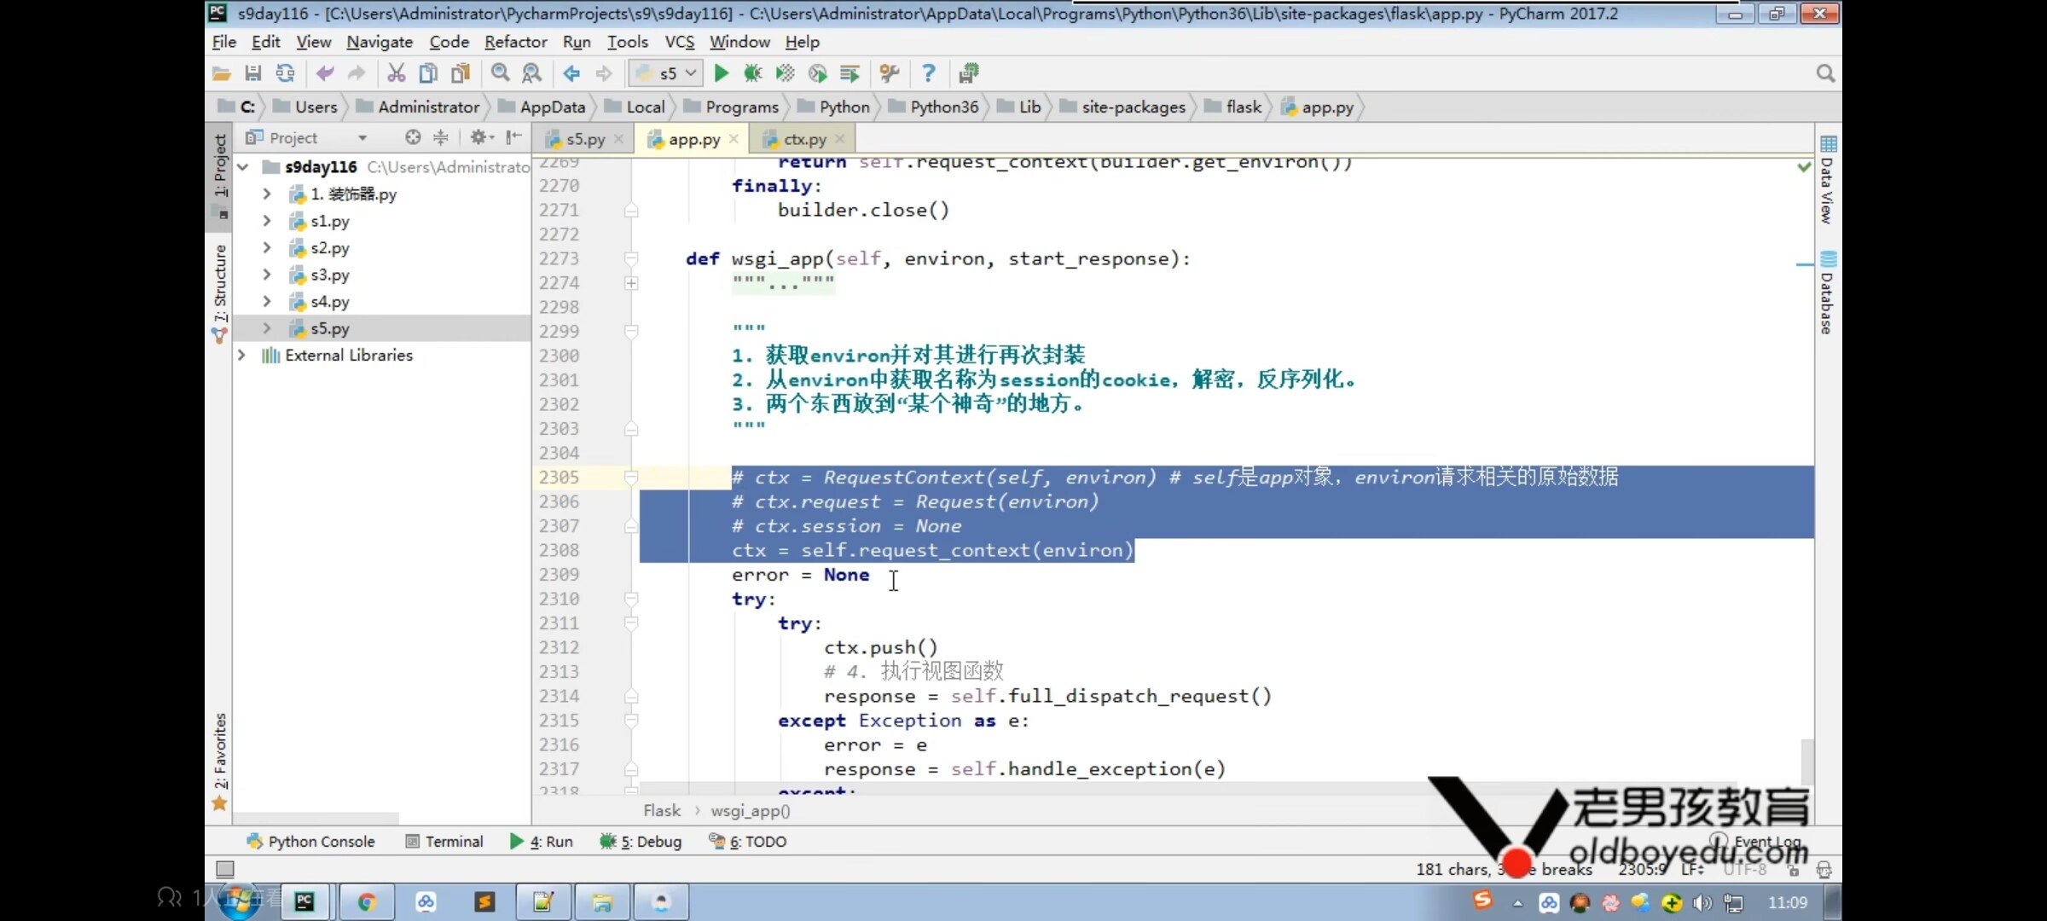Collapse the s9day116 project root
Viewport: 2047px width, 921px height.
pos(243,167)
